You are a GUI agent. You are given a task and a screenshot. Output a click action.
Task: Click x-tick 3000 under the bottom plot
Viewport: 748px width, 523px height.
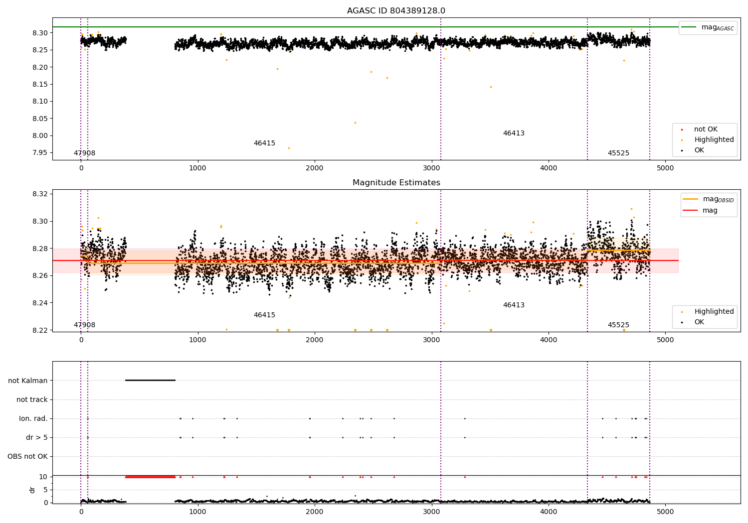(432, 512)
